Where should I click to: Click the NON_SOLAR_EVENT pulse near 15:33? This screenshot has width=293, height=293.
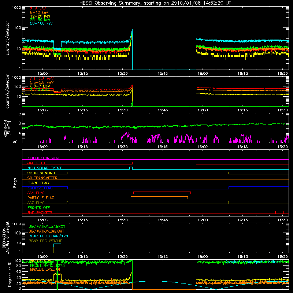pos(131,167)
